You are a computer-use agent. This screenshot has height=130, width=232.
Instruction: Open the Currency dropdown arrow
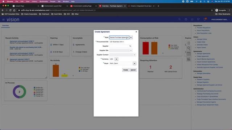(x=116, y=59)
